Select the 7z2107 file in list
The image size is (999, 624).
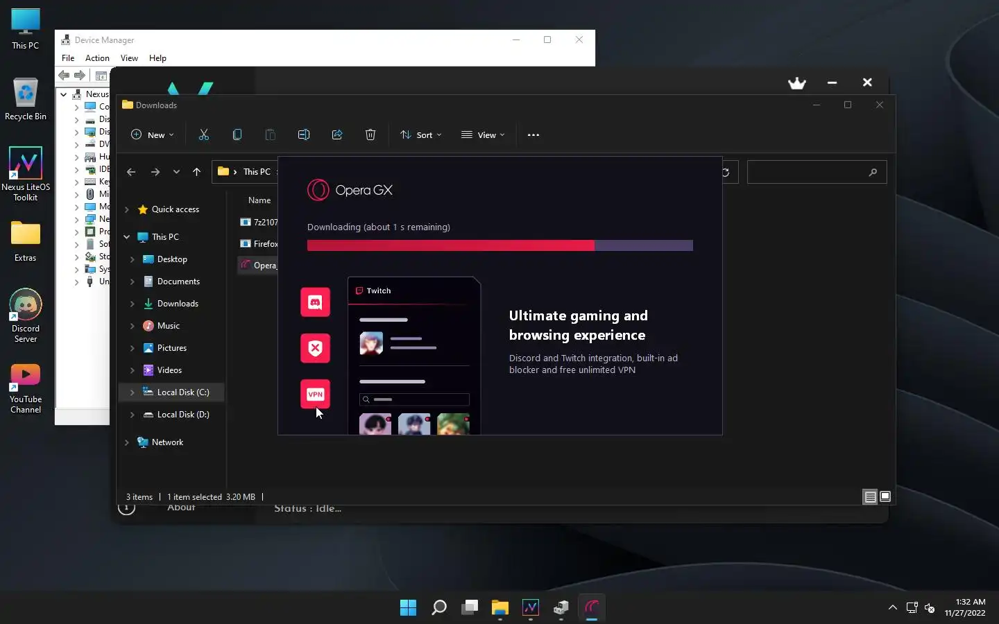point(258,223)
